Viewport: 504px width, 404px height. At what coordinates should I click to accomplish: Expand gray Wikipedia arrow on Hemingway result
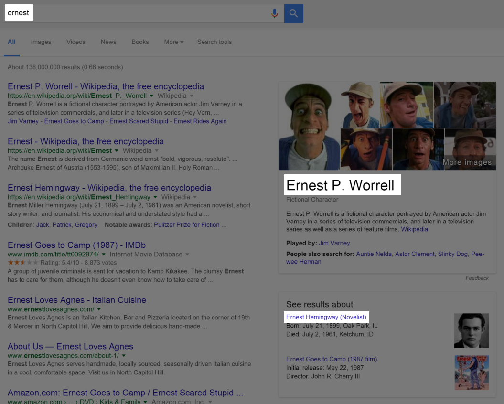click(195, 197)
